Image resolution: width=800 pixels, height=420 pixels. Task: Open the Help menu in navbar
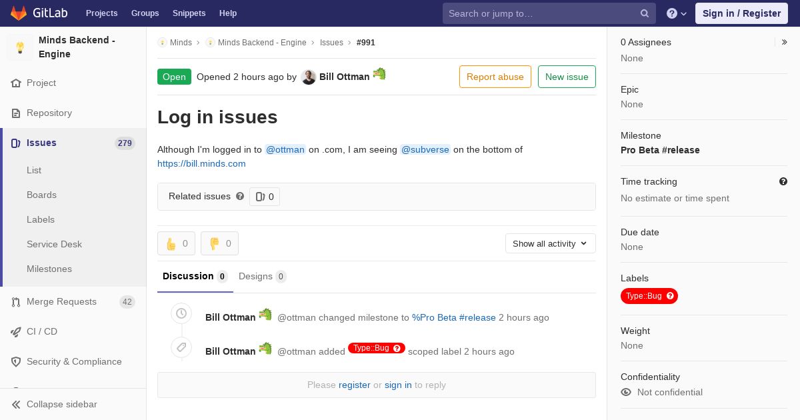(x=228, y=13)
